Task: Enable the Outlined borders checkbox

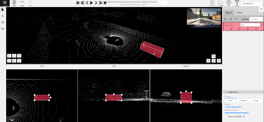Action: pos(225,116)
